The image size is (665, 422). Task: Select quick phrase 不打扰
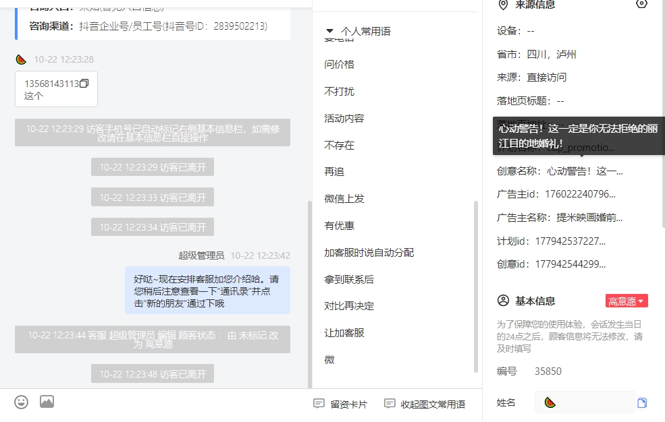coord(340,92)
